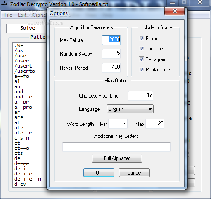
Task: Uncheck the Bigrams checkbox
Action: click(x=141, y=39)
